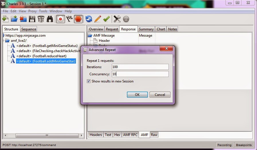Open the Window menu

point(56,11)
